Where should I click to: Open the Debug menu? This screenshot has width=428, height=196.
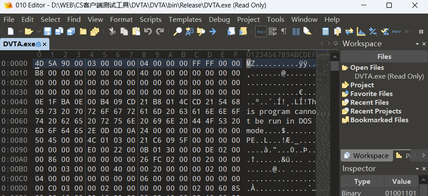point(219,19)
